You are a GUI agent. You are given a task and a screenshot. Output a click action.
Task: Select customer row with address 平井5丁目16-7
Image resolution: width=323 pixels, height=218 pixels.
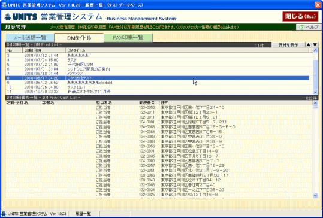tap(159, 156)
